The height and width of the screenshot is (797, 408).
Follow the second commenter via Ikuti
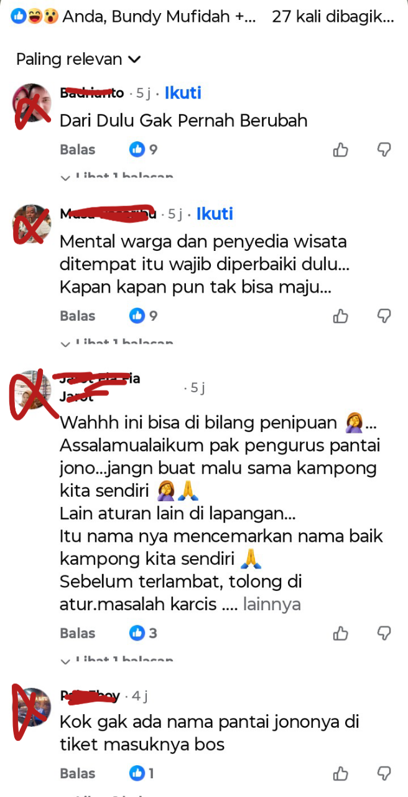click(x=215, y=214)
